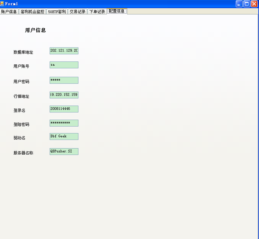Maximize the Form1 window
The height and width of the screenshot is (239, 259).
pos(247,3)
